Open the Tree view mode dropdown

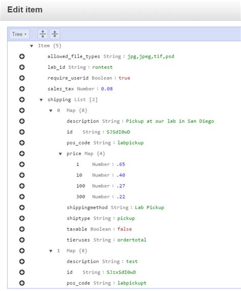19,34
